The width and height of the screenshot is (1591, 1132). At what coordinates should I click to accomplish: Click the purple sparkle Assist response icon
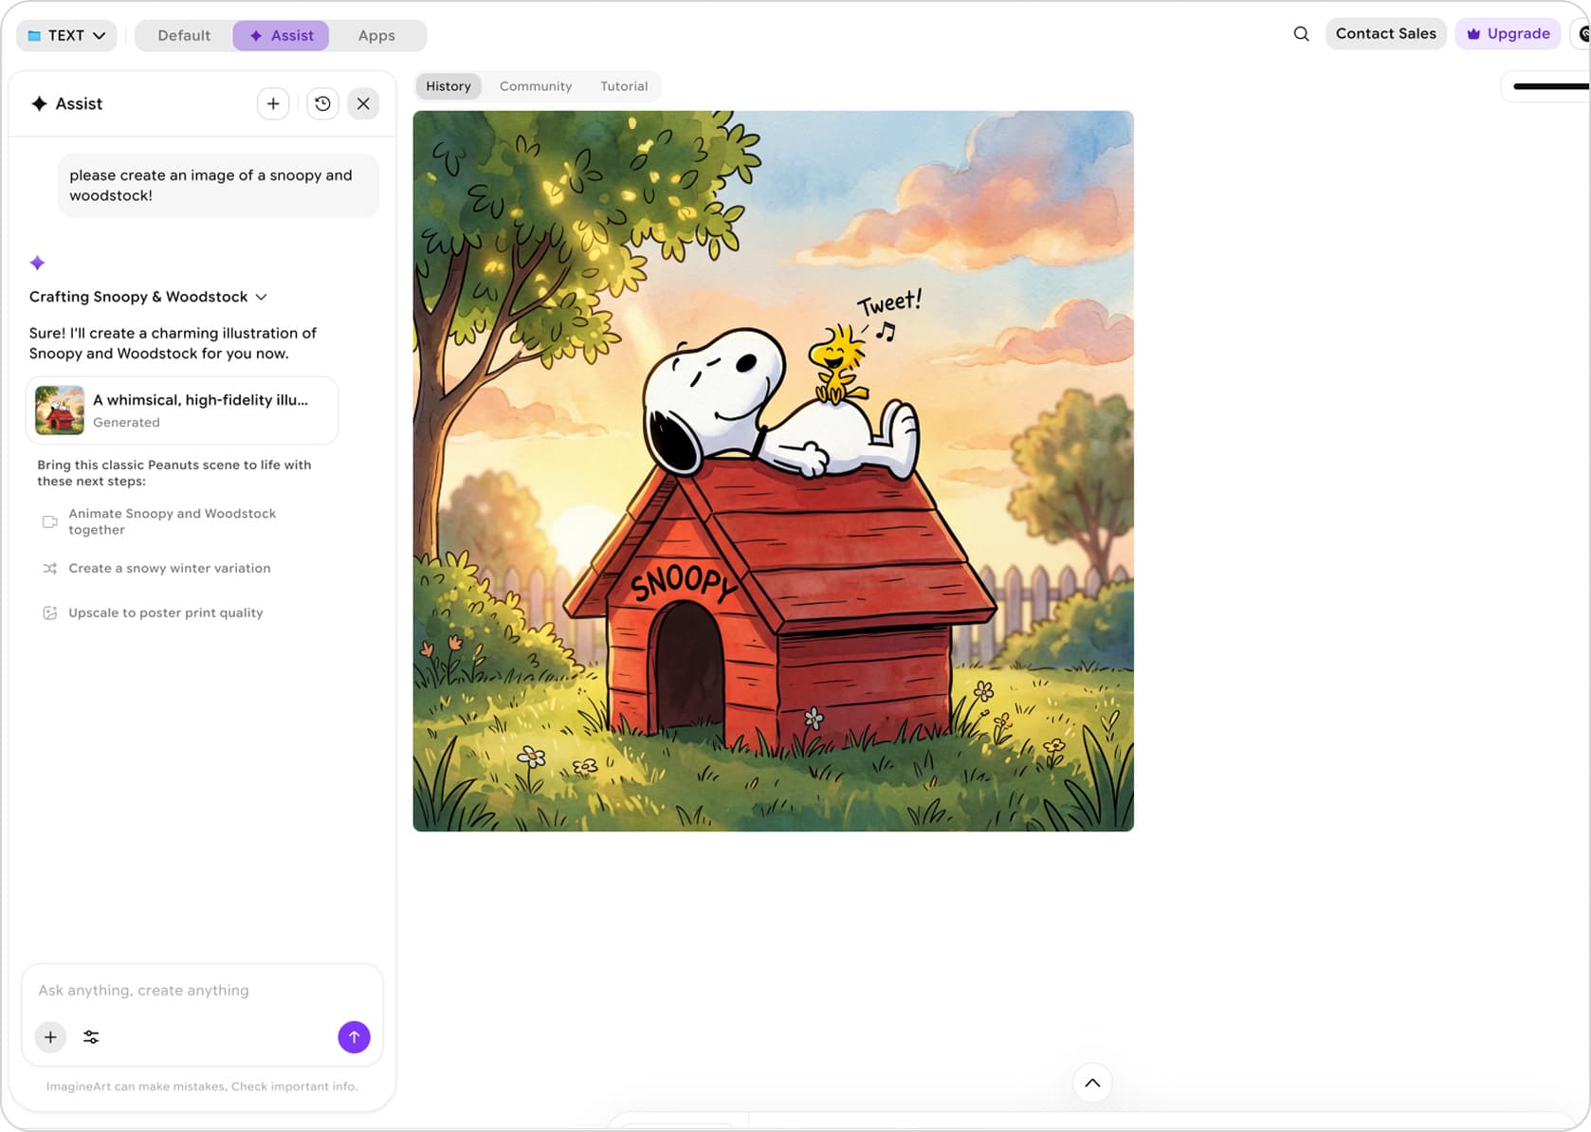coord(37,263)
